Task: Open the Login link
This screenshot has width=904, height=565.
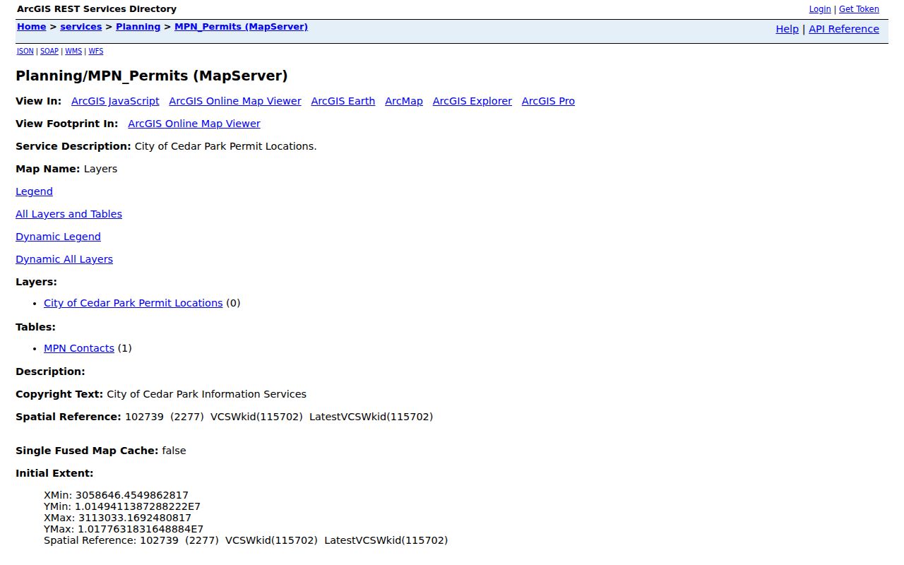Action: click(820, 9)
